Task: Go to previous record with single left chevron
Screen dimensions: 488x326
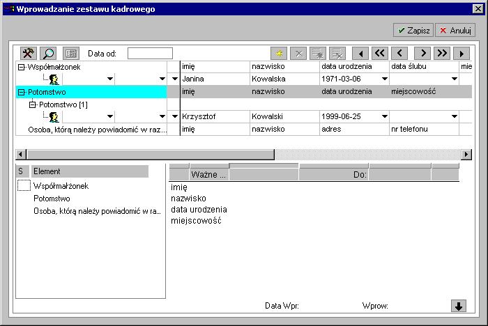Action: pyautogui.click(x=399, y=54)
